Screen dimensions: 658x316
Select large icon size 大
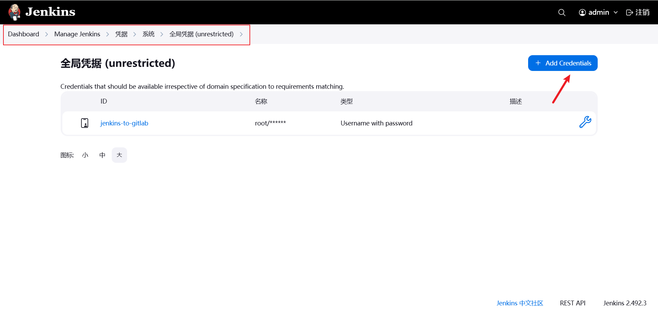click(119, 155)
